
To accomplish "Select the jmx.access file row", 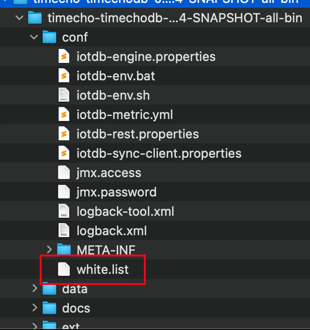I will (x=108, y=173).
